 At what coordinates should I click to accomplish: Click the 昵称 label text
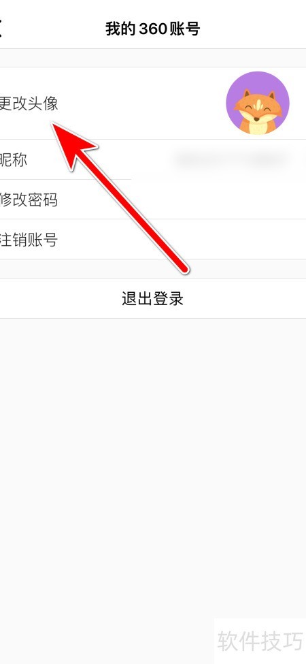click(13, 159)
